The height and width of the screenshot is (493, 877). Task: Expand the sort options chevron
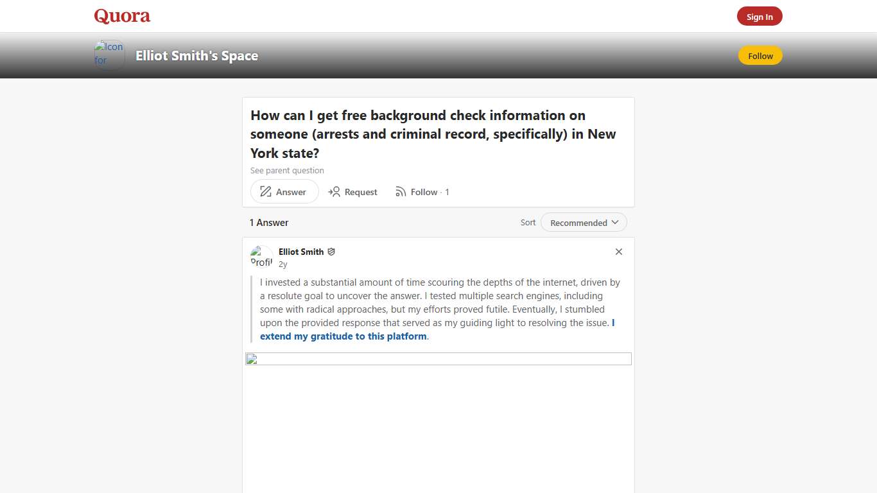(x=615, y=222)
